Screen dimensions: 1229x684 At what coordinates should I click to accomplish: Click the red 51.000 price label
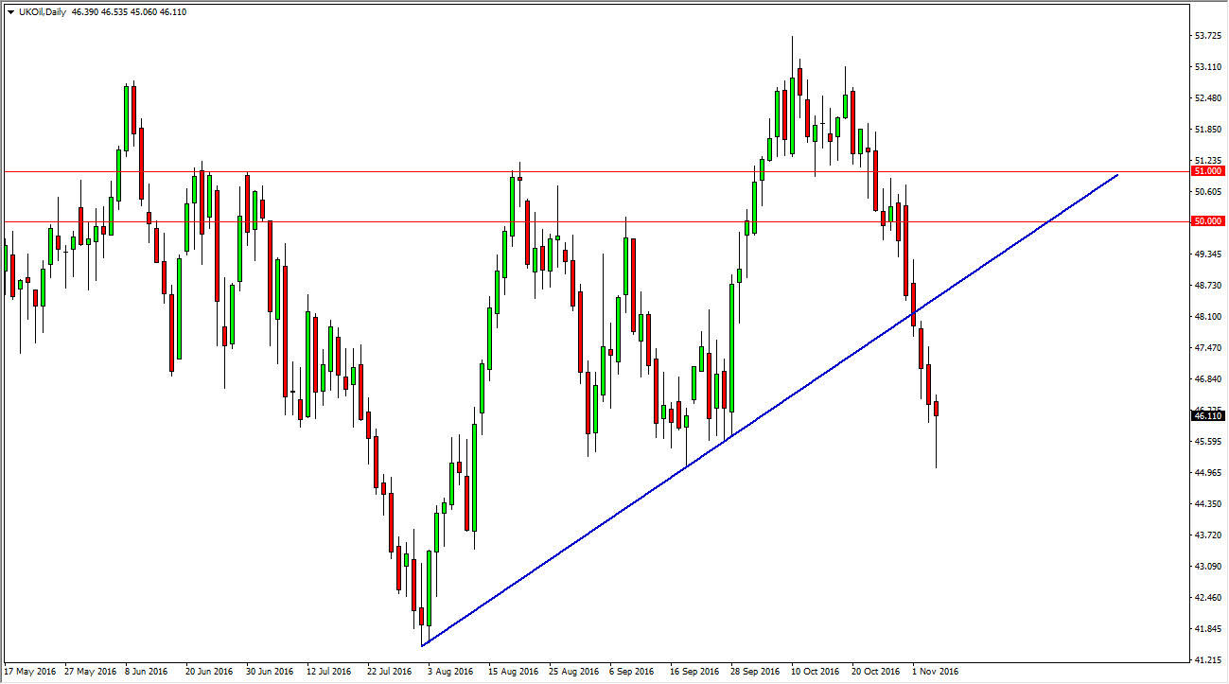tap(1208, 172)
